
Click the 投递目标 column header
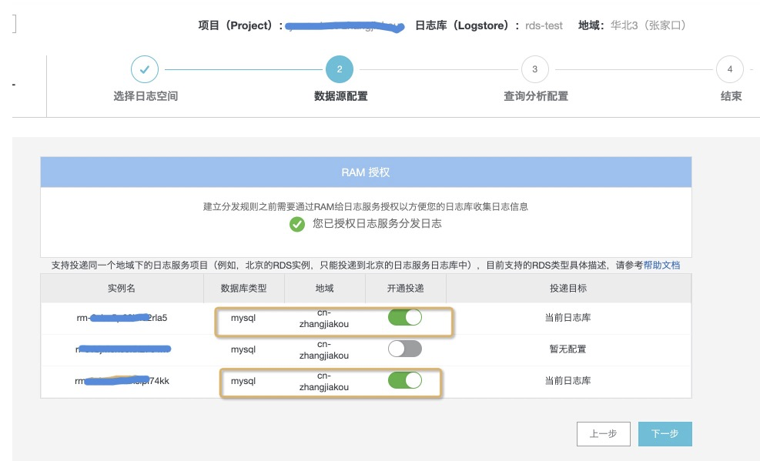point(568,288)
